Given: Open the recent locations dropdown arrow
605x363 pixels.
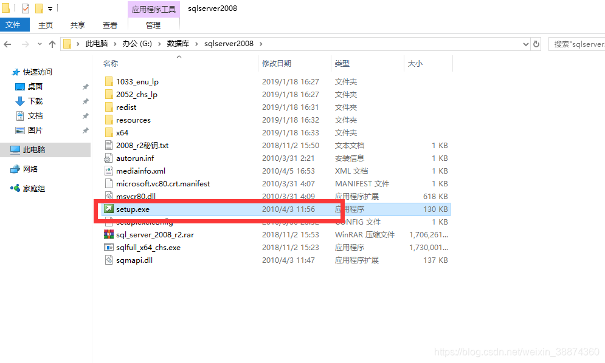Looking at the screenshot, I should [40, 44].
